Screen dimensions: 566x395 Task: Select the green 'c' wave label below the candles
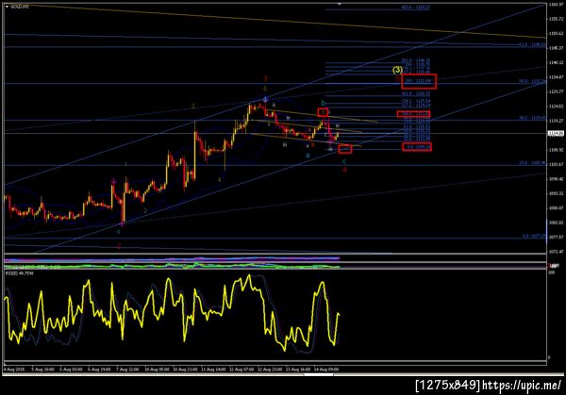pyautogui.click(x=344, y=161)
